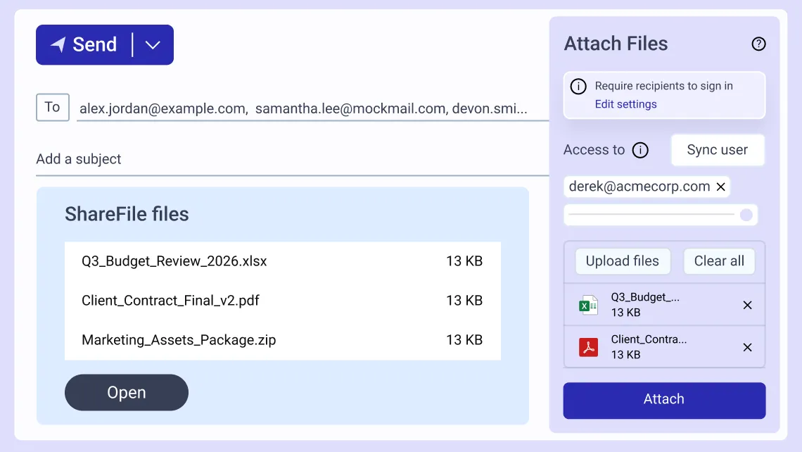The image size is (802, 452).
Task: Click the paper plane Send icon
Action: pos(58,44)
